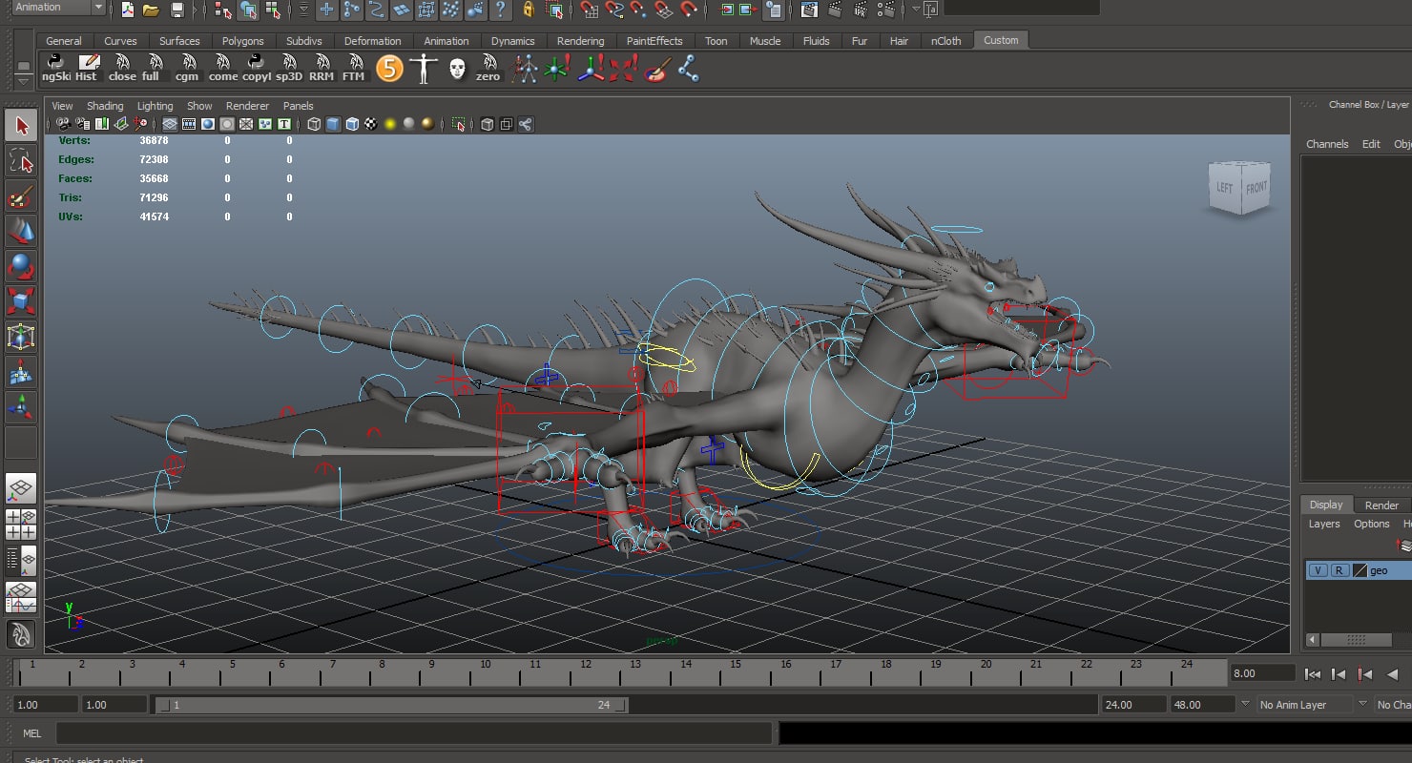Open the Render layer tab

click(1381, 505)
